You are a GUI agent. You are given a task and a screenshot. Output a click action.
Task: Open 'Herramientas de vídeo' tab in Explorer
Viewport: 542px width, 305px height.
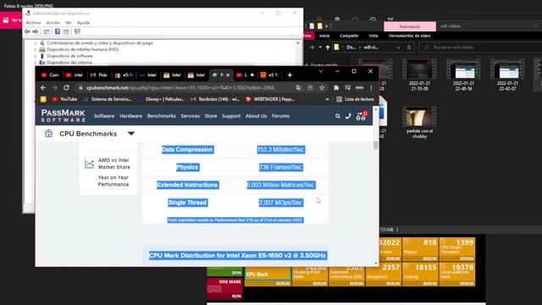pyautogui.click(x=409, y=36)
